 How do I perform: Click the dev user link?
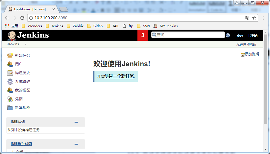pos(240,35)
